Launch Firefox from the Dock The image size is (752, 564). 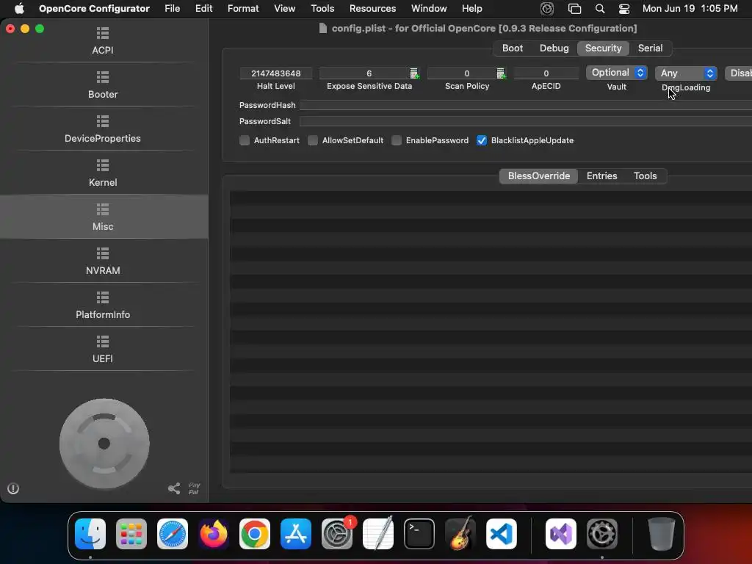(x=214, y=534)
